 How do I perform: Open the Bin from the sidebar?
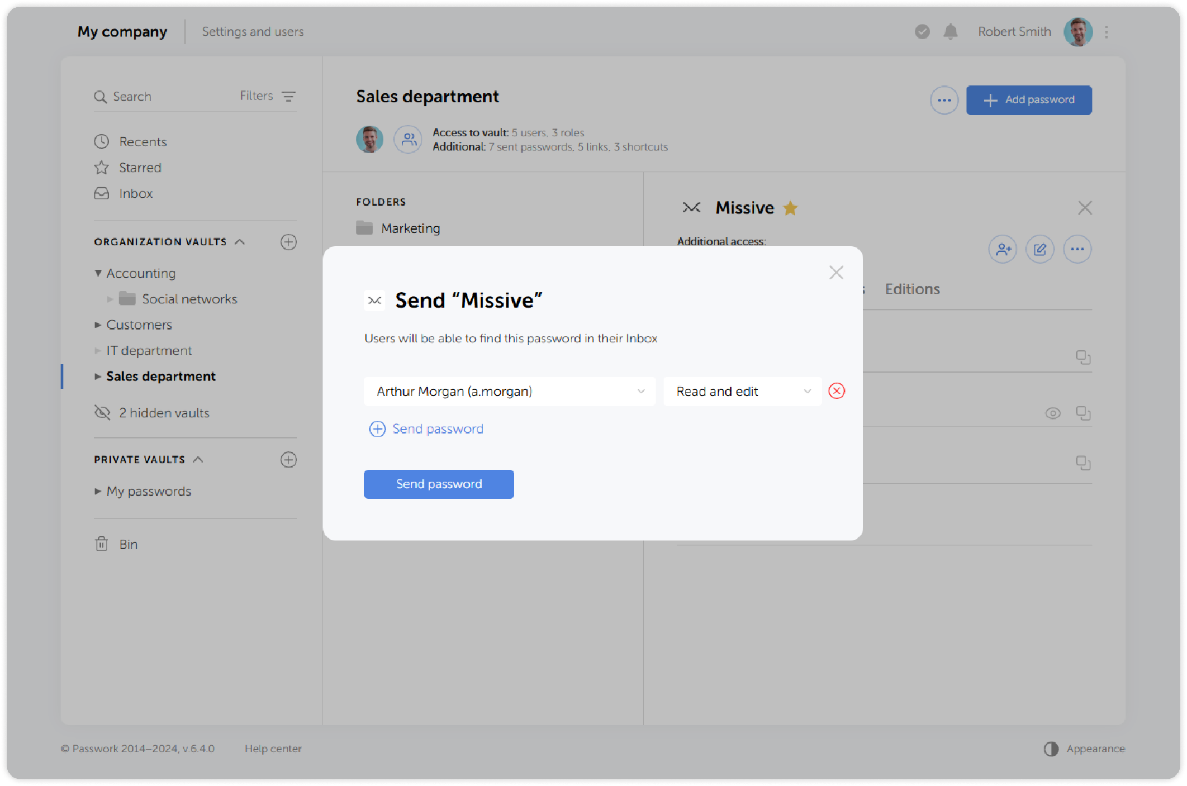tap(127, 544)
